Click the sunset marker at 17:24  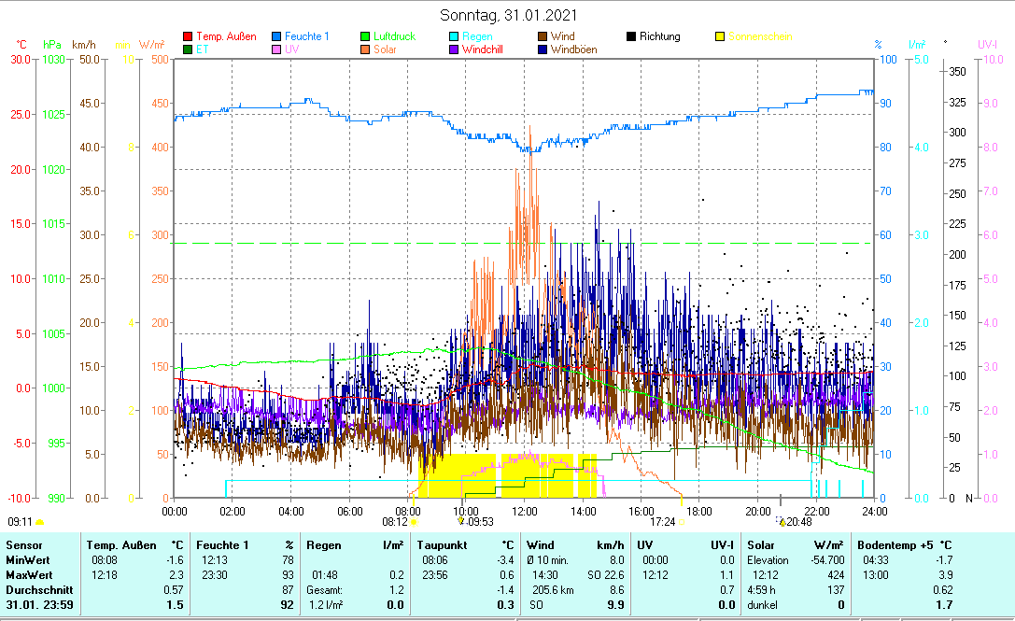tap(682, 522)
